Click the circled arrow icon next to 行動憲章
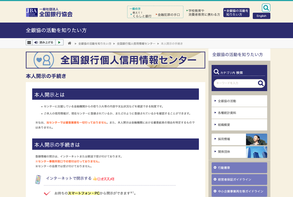293x197 pixels. point(215,167)
